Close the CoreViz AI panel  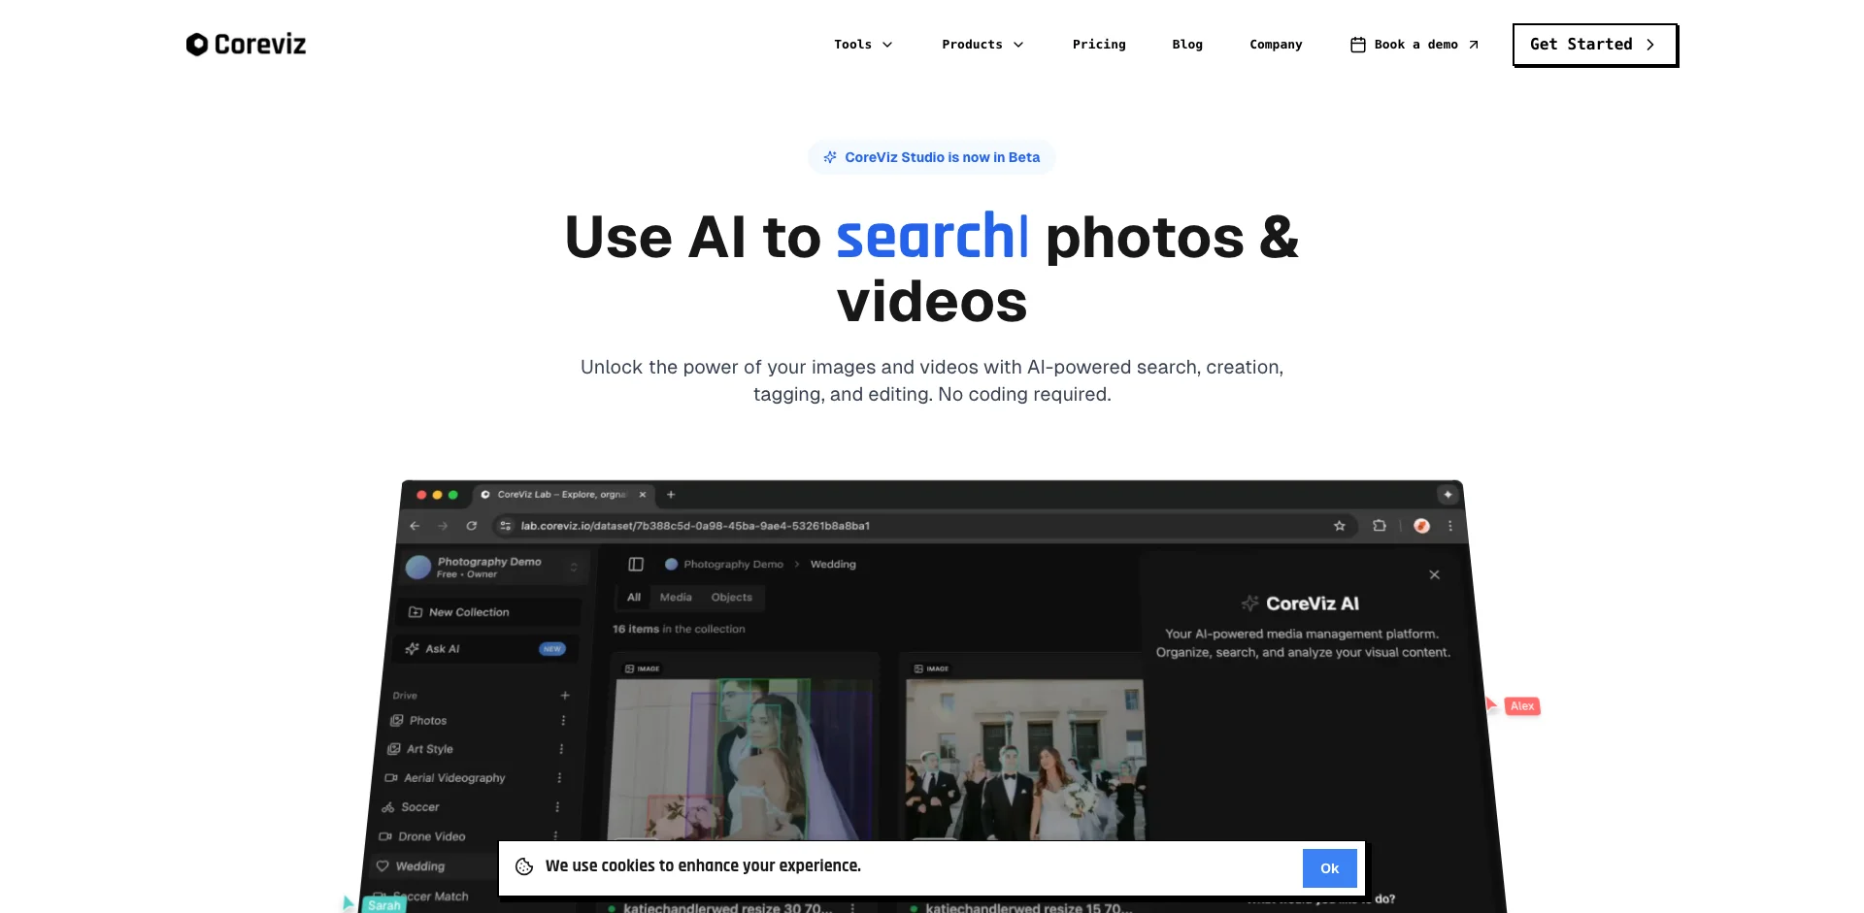(1434, 574)
